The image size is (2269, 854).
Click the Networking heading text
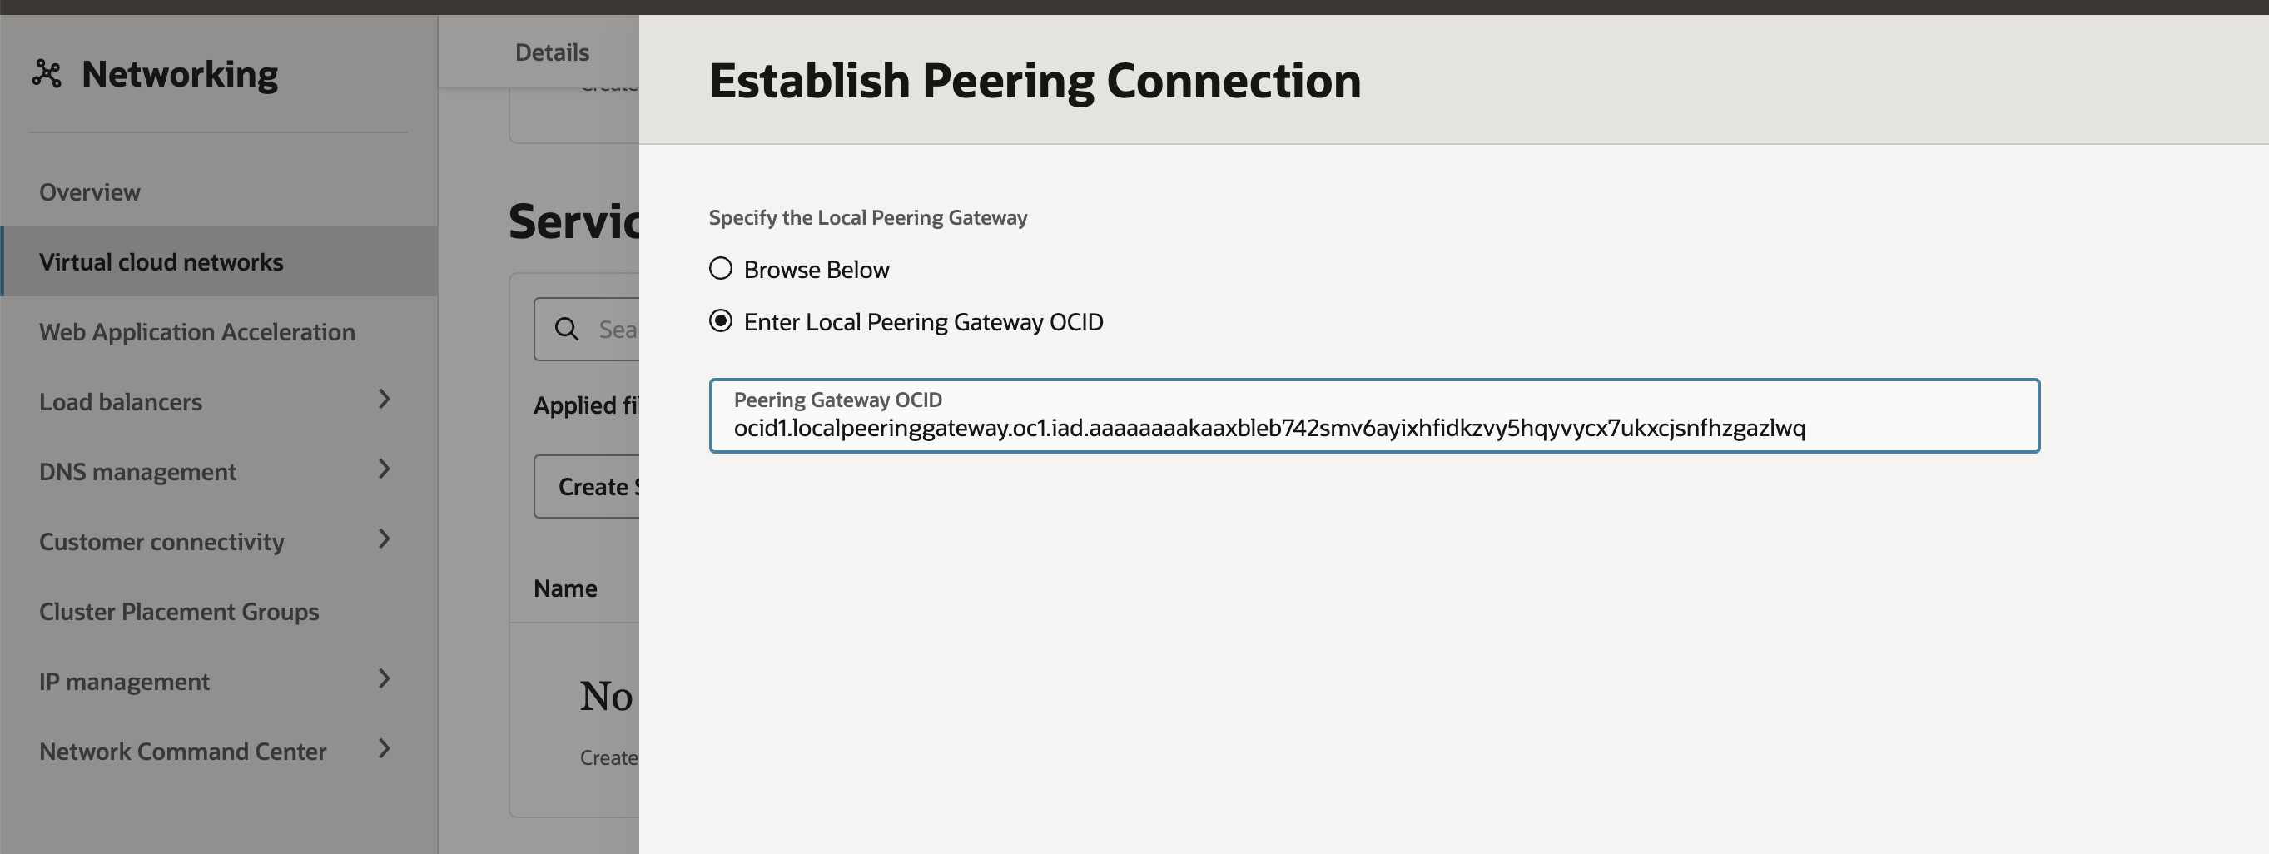coord(180,73)
